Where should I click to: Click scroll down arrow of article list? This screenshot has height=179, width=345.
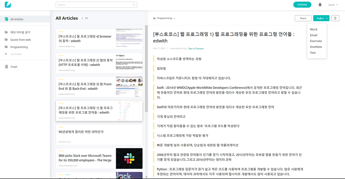(146, 177)
